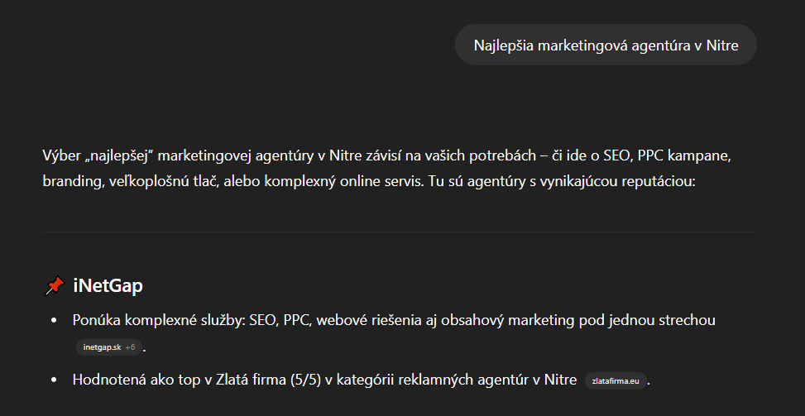This screenshot has height=416, width=805.
Task: Open the inetgap.sk source citation chip
Action: coord(109,347)
